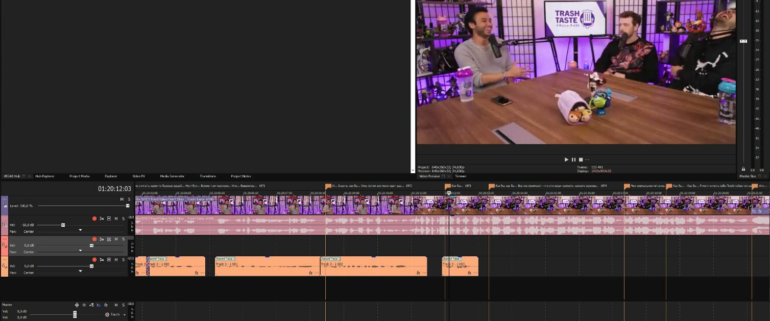Arm track 3 for recording
The width and height of the screenshot is (770, 321).
94,239
